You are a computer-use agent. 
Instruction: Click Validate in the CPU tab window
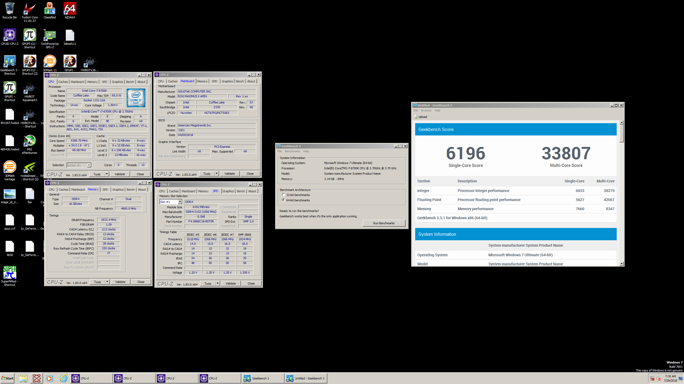tap(120, 174)
